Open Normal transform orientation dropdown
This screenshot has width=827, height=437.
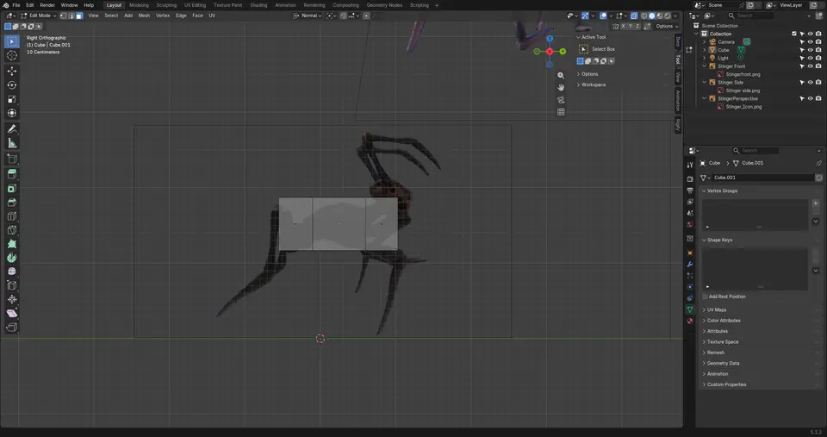coord(307,16)
